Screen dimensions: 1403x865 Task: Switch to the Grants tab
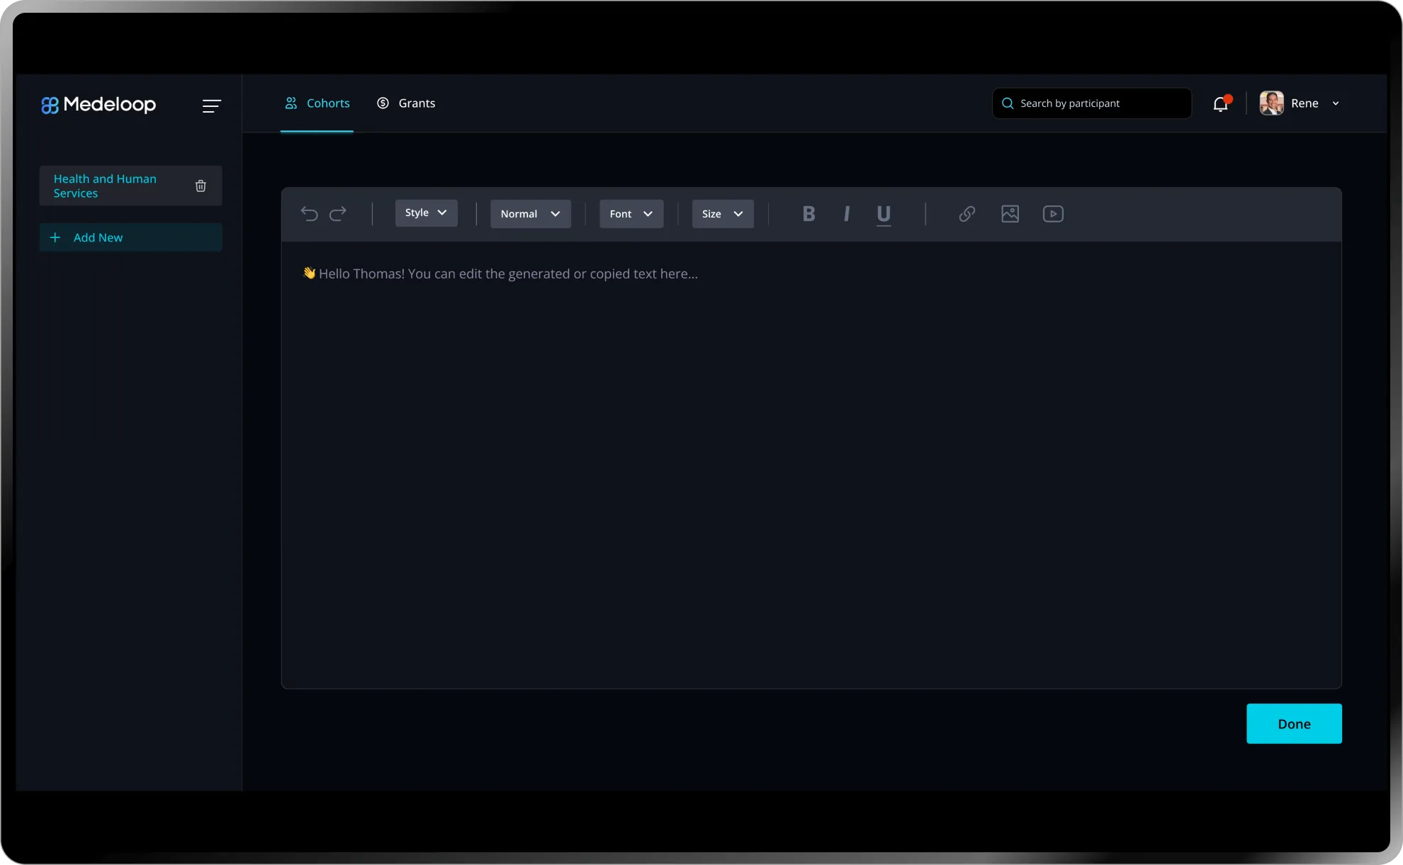[406, 103]
